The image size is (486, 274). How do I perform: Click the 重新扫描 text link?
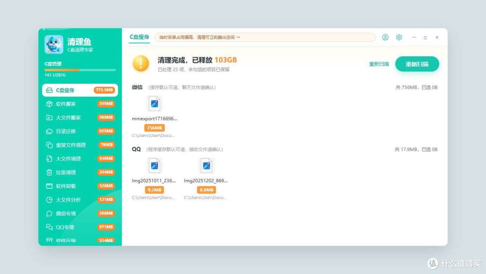tap(379, 64)
